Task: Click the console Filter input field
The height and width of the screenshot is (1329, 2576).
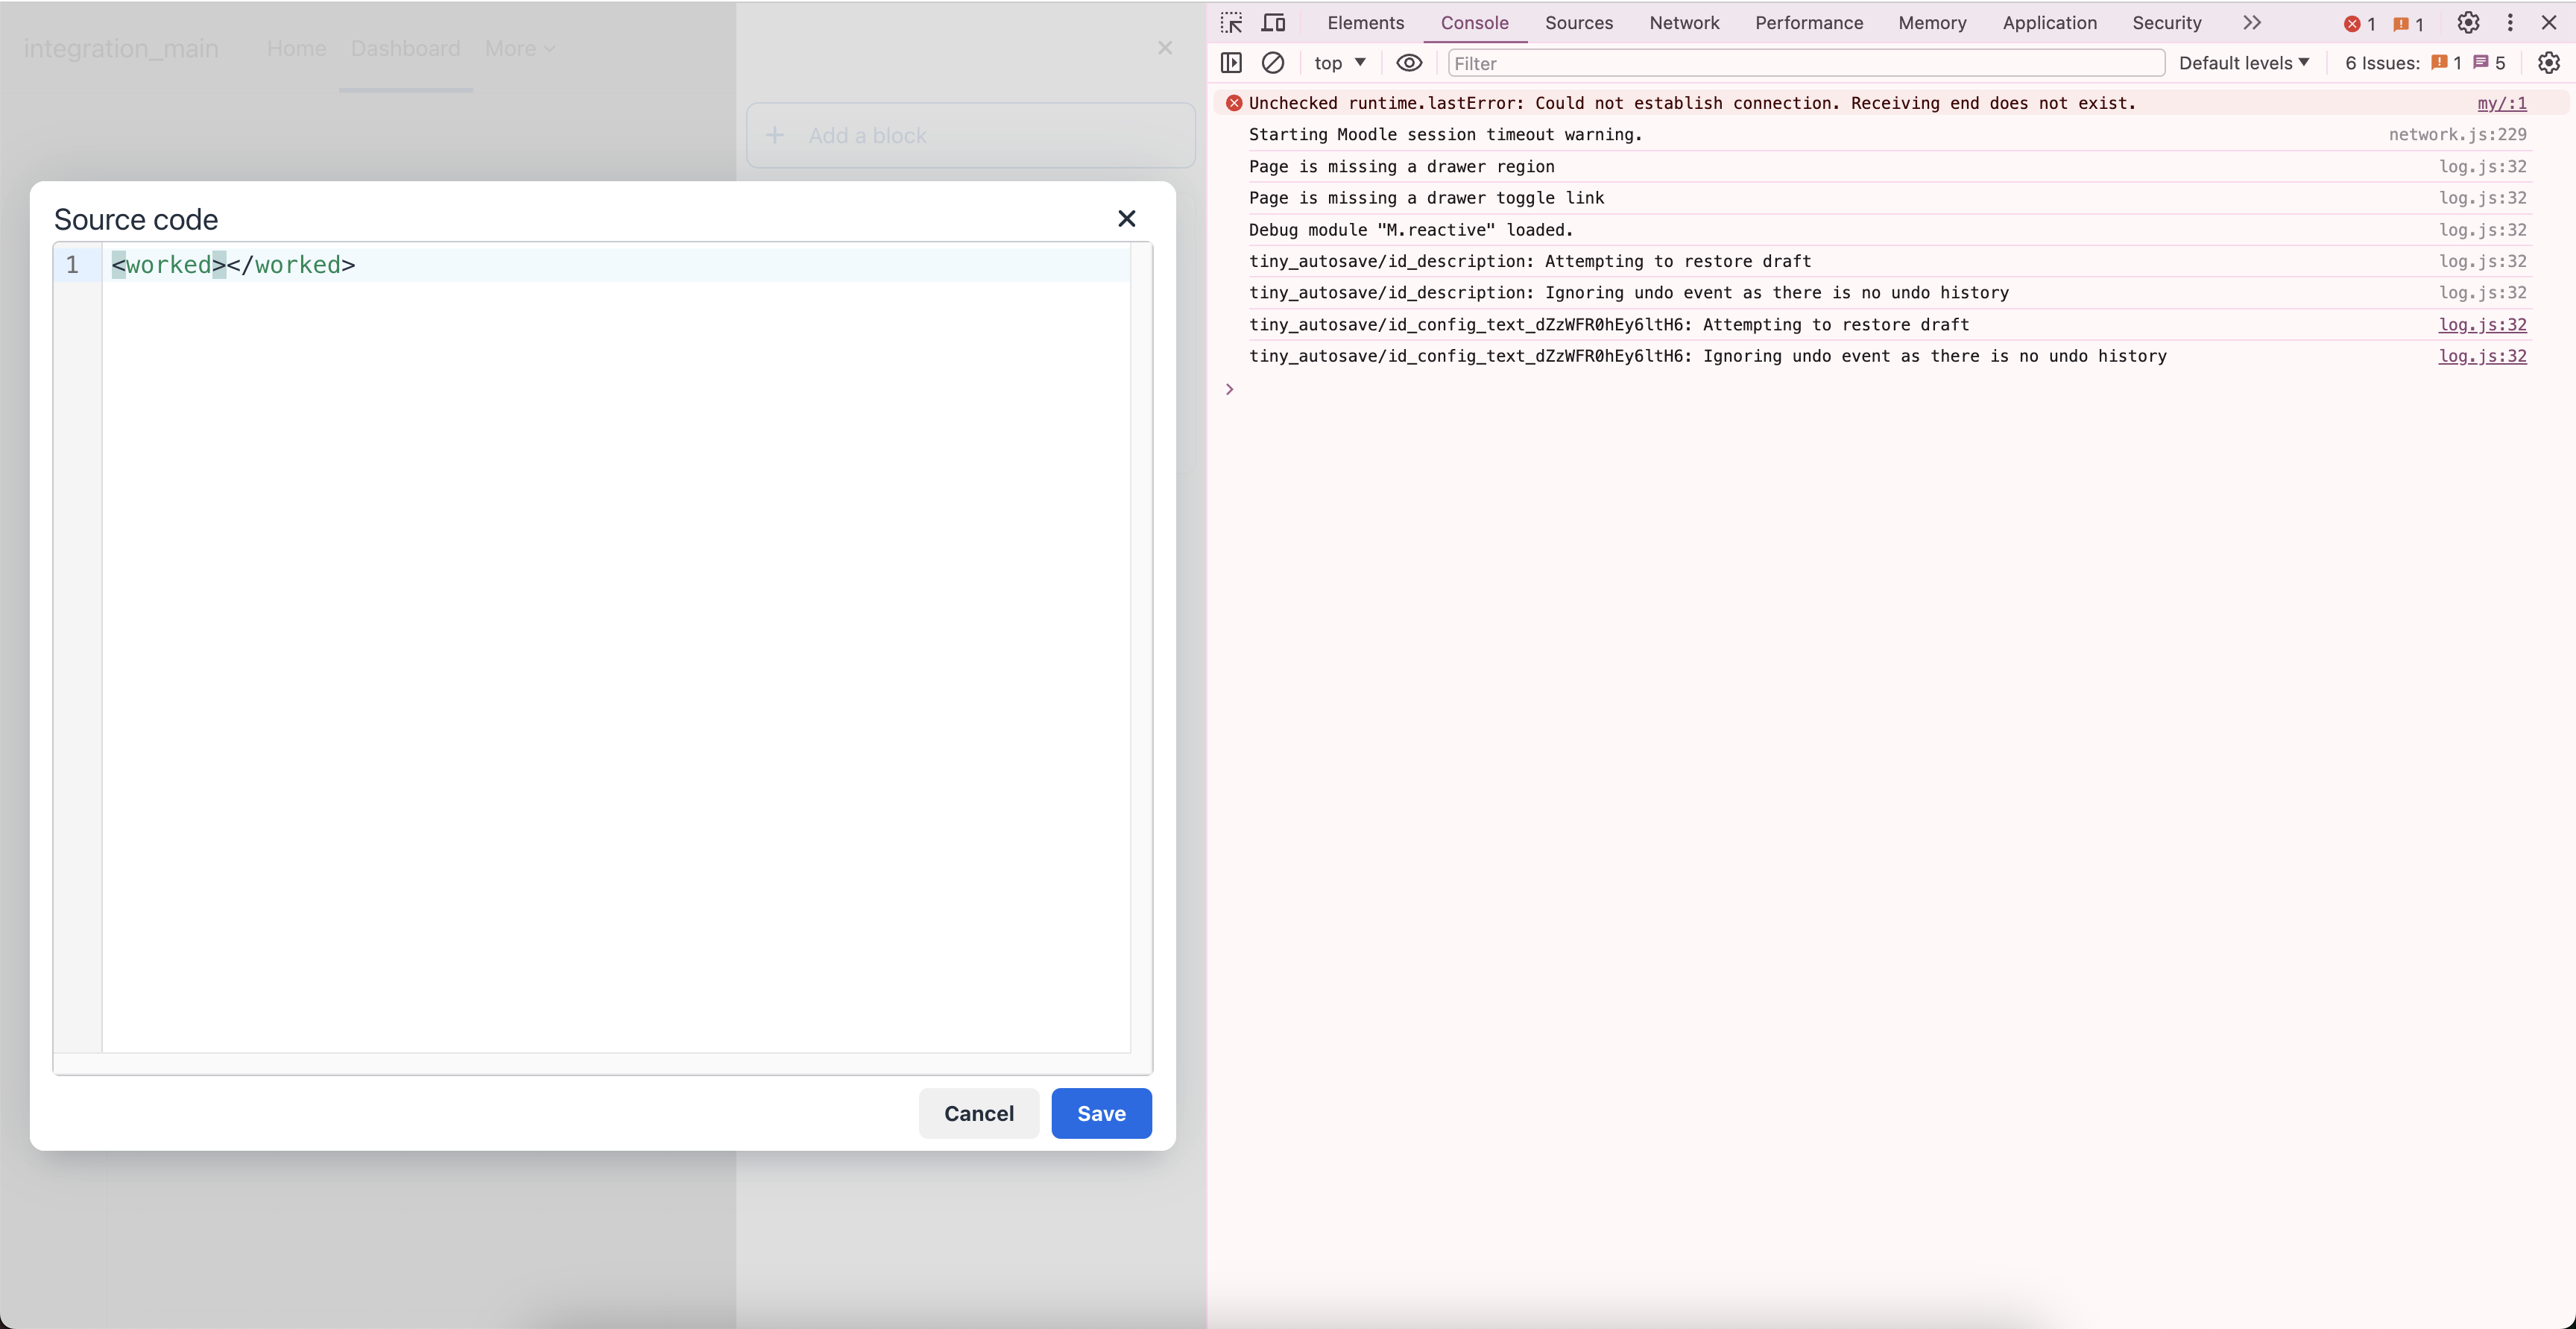Action: [1806, 63]
